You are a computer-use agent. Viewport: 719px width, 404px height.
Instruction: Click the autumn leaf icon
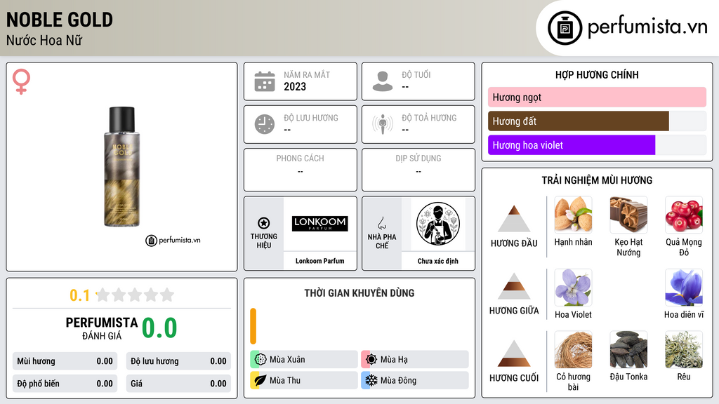click(260, 380)
